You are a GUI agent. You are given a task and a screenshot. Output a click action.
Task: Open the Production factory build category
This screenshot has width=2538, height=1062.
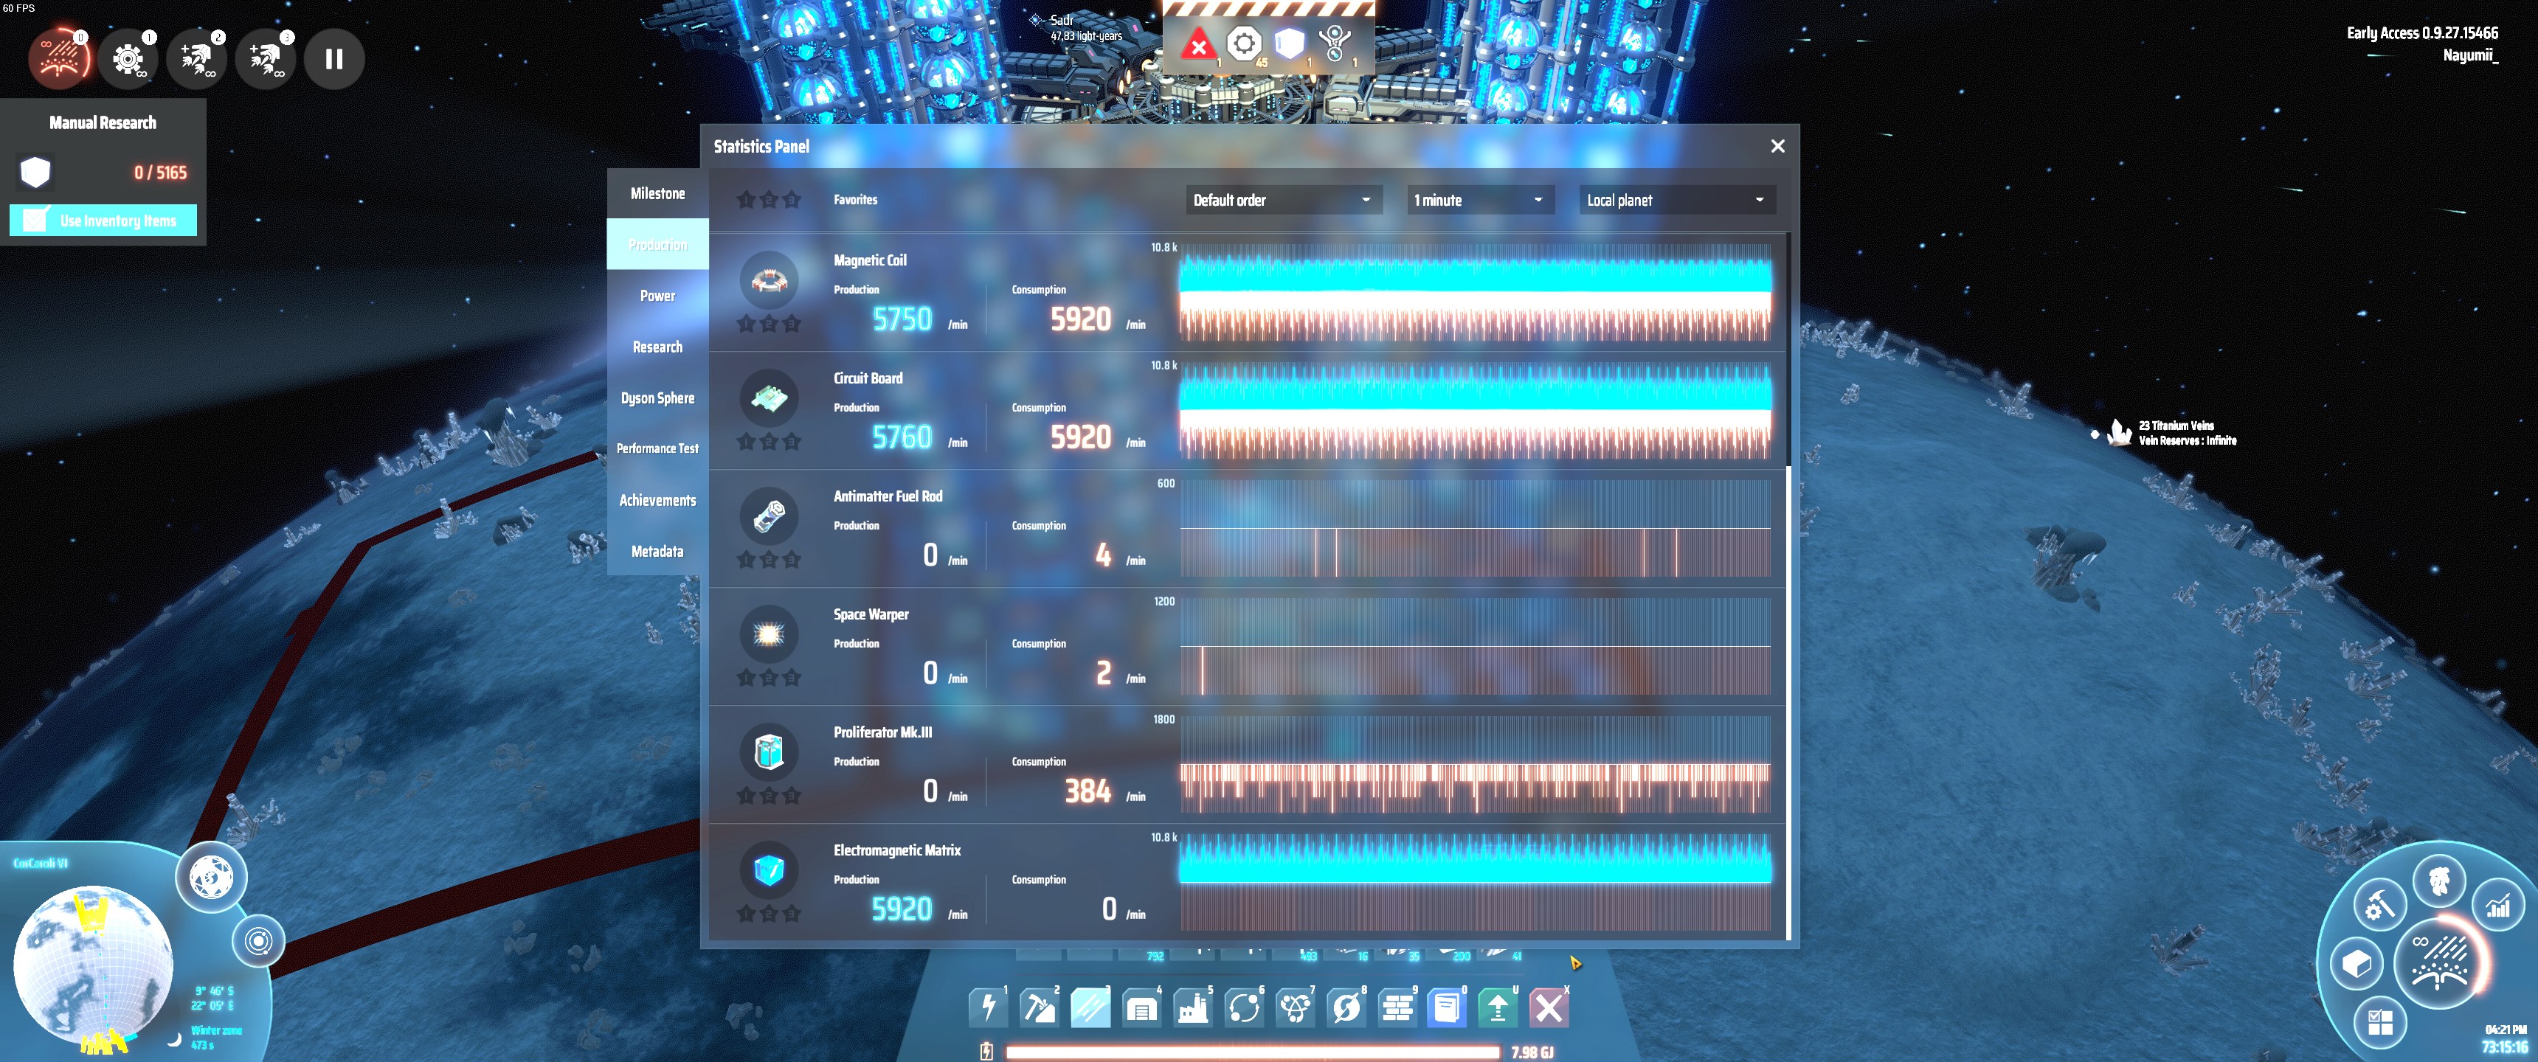click(1192, 1007)
